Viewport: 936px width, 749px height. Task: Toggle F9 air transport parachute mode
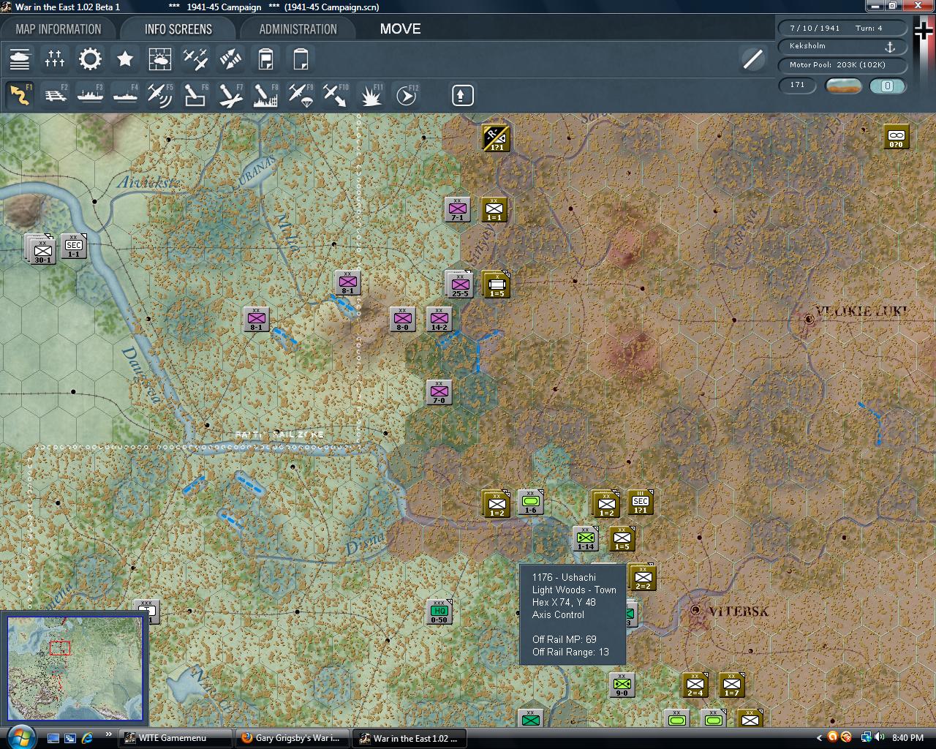click(x=301, y=95)
